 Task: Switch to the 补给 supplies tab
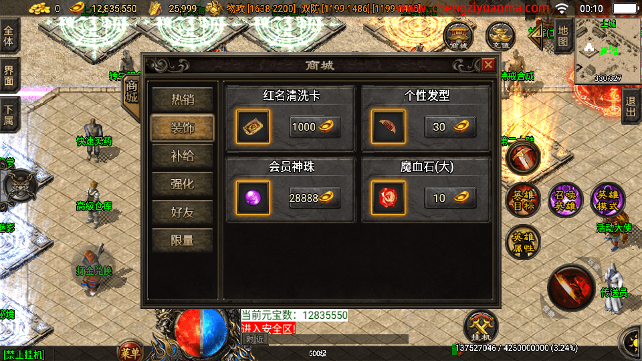[182, 156]
